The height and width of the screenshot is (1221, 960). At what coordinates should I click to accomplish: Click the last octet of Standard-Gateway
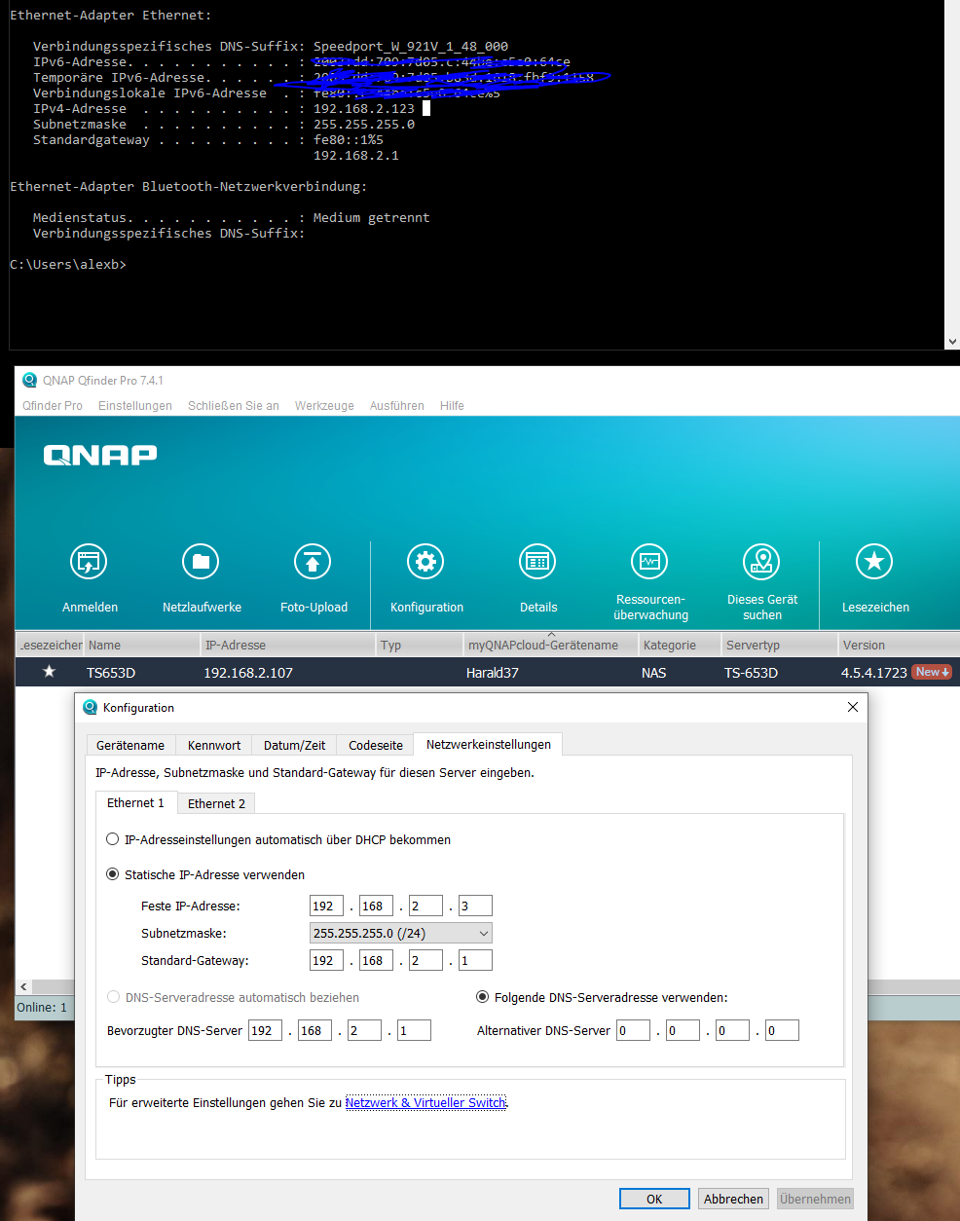pos(475,960)
